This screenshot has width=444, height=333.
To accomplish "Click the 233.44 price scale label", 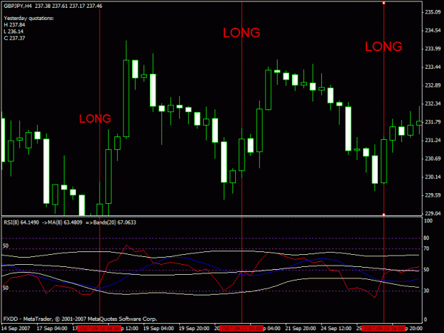I will click(x=433, y=67).
